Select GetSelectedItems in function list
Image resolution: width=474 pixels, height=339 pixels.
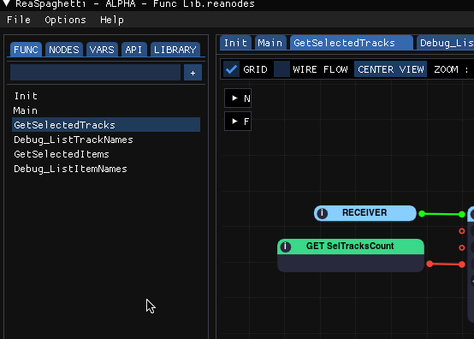106,154
